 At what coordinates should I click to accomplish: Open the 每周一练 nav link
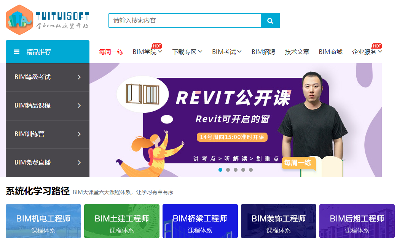click(x=111, y=52)
